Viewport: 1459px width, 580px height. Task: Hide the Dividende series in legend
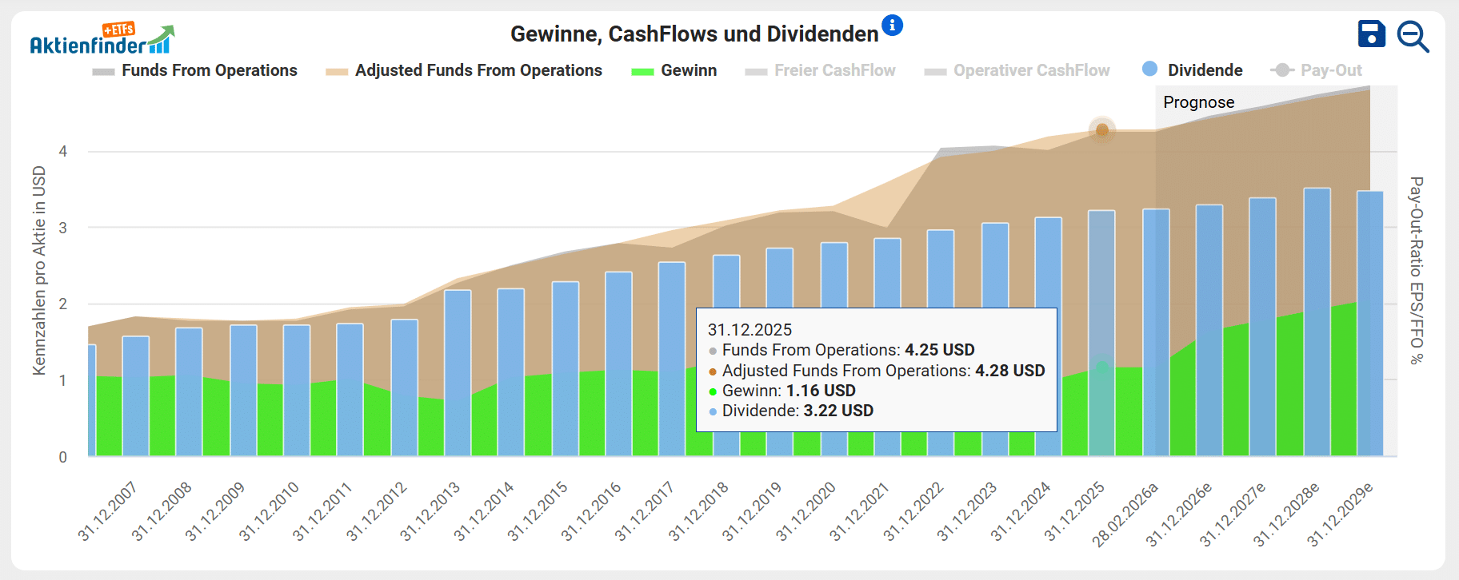1205,70
